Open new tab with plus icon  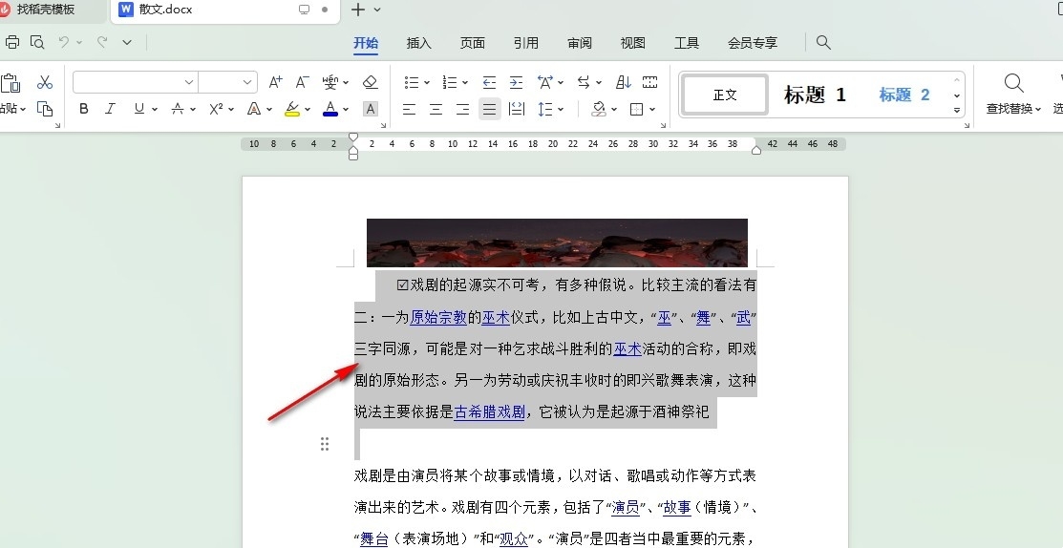[x=358, y=10]
